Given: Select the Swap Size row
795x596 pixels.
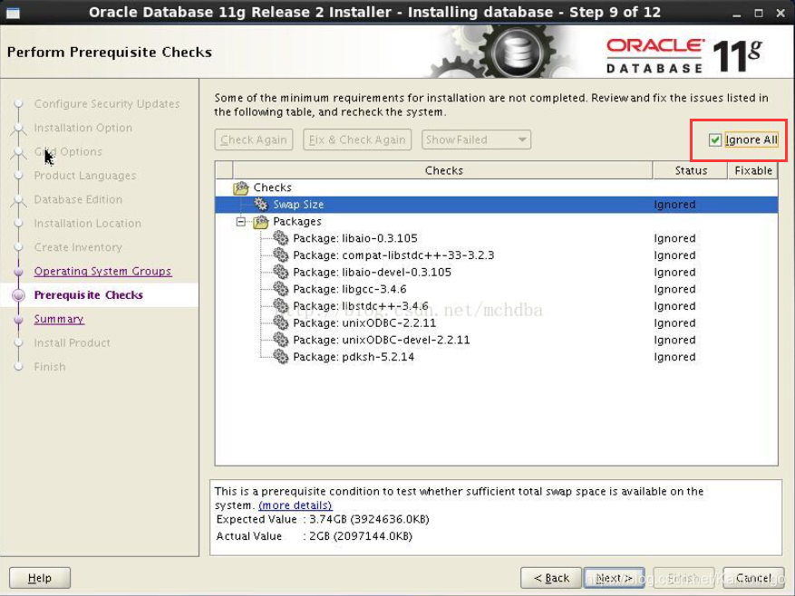Looking at the screenshot, I should [497, 204].
